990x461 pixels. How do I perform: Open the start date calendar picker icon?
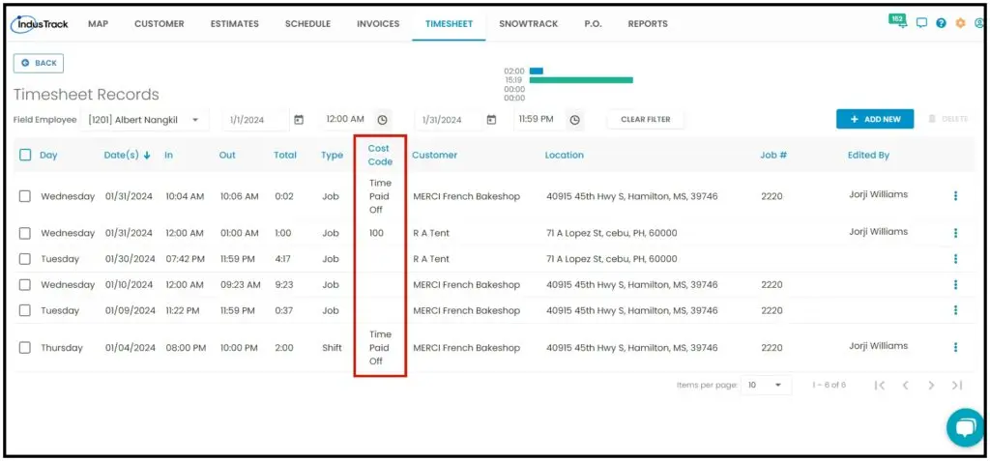point(299,119)
